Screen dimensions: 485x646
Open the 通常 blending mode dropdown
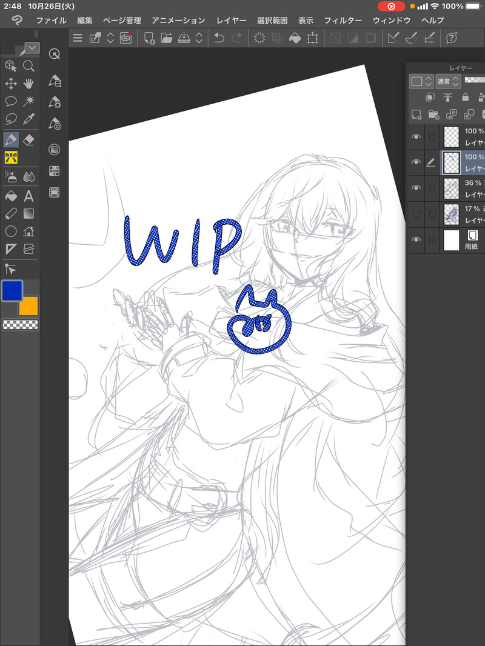tap(448, 82)
